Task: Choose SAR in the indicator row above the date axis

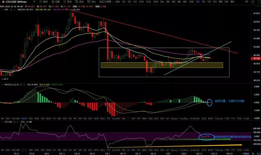Action: click(80, 150)
